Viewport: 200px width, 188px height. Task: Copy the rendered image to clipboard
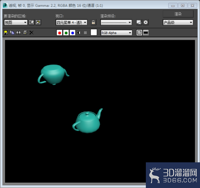click(12, 33)
